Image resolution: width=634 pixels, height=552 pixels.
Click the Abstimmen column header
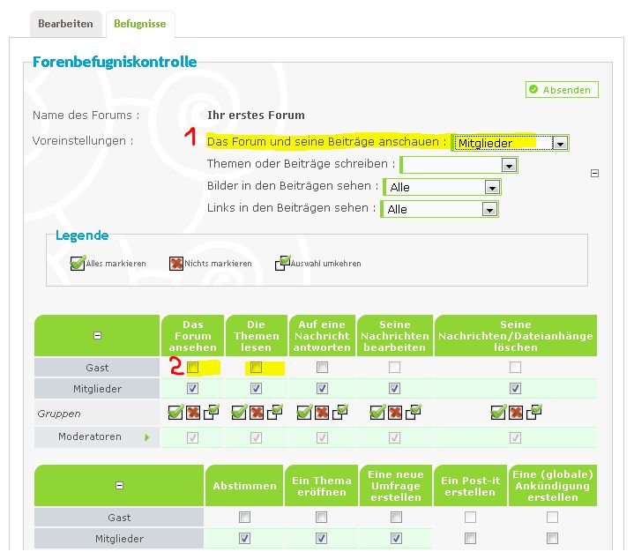click(x=244, y=486)
